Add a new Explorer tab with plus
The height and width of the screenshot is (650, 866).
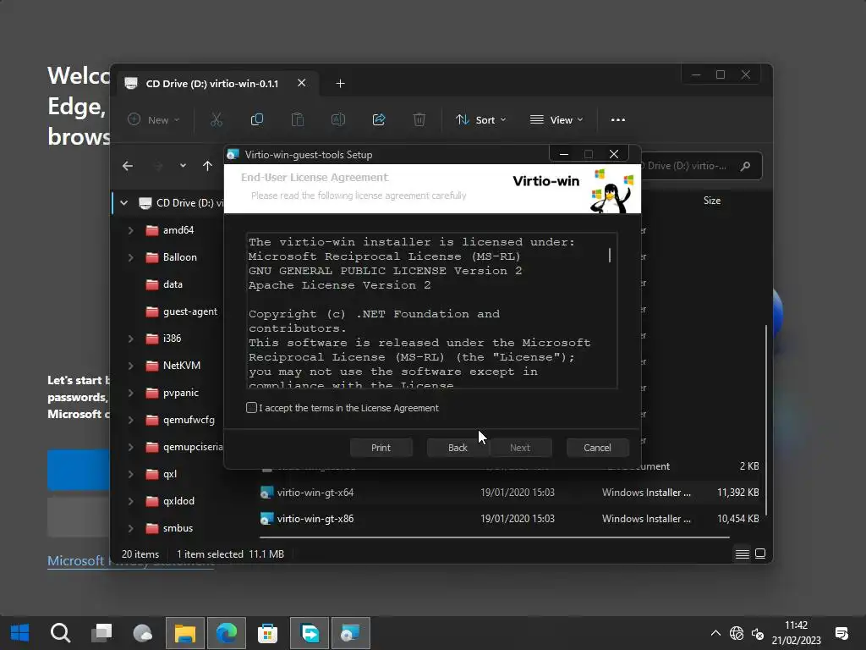pos(340,84)
